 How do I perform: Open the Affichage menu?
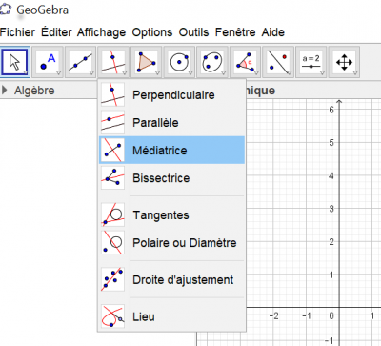click(x=101, y=32)
